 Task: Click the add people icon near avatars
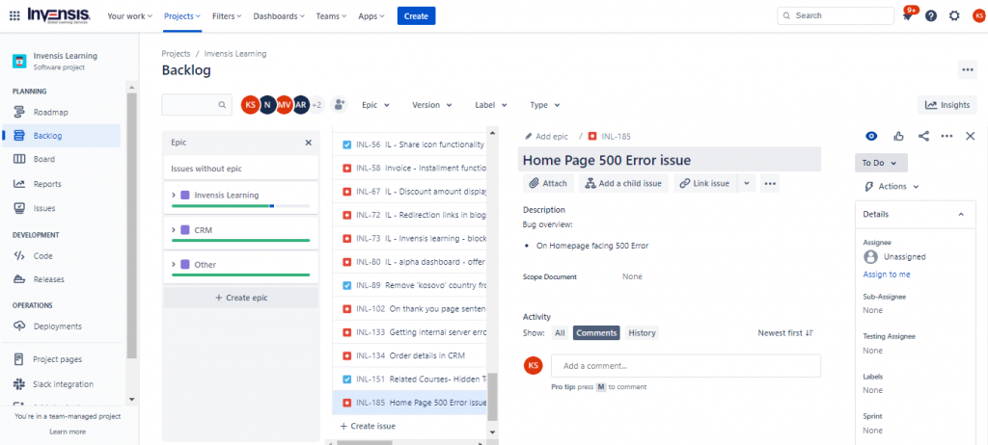[x=339, y=105]
